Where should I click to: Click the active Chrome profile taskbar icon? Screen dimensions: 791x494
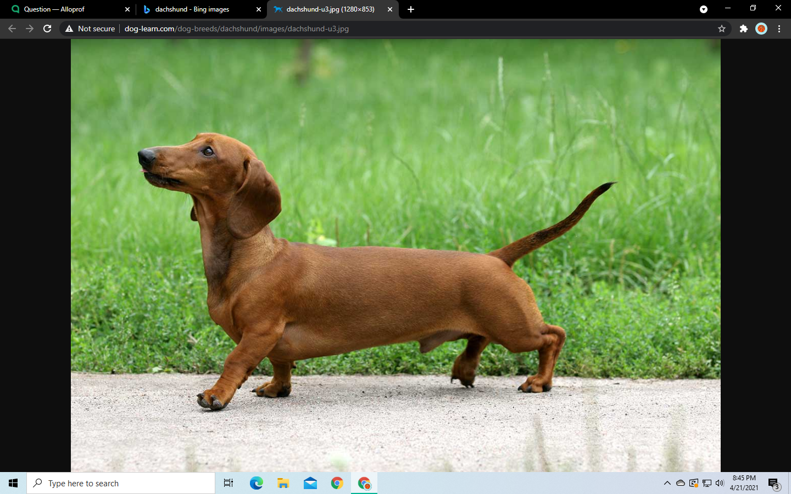click(x=364, y=483)
